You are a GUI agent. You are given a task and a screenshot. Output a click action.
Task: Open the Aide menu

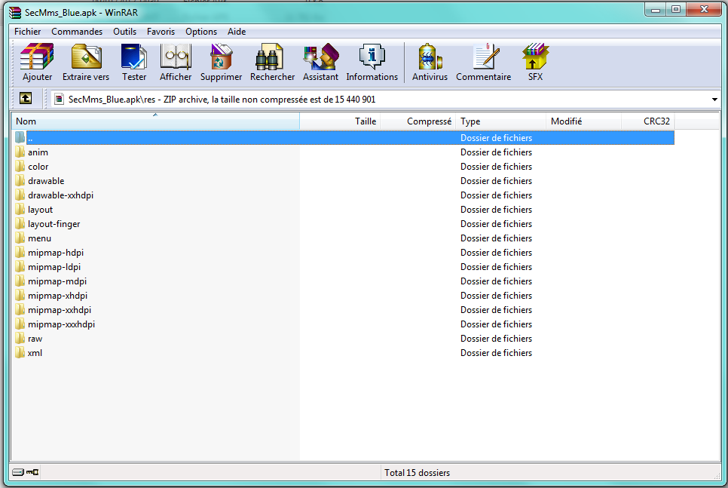(237, 32)
